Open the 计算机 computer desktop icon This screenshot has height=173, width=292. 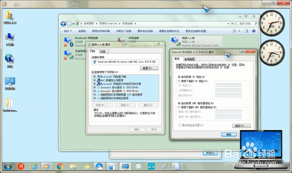[x=10, y=39]
